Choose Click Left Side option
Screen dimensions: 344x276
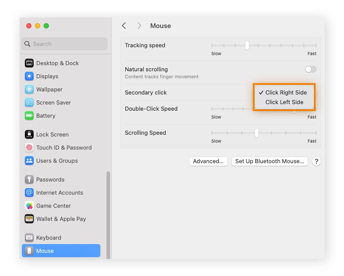pos(284,102)
